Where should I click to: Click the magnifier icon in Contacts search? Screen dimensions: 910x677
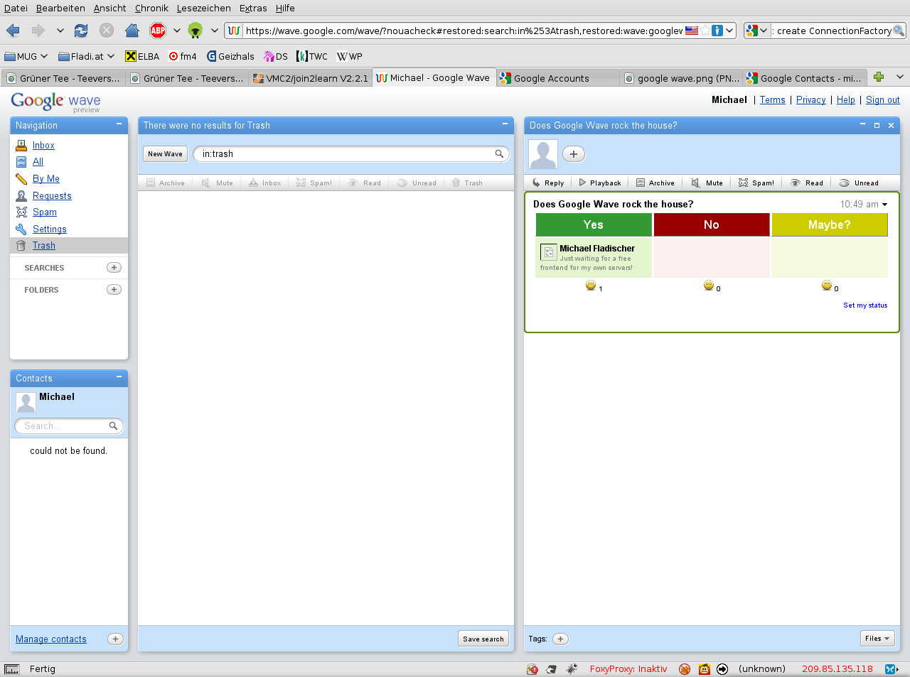click(113, 426)
